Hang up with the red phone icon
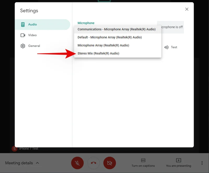The width and height of the screenshot is (209, 173). tap(94, 163)
